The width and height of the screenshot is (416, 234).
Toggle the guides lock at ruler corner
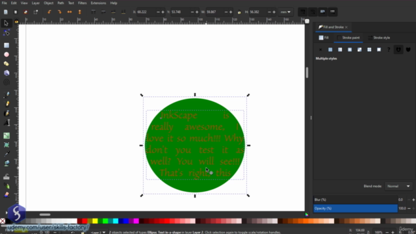(16, 21)
